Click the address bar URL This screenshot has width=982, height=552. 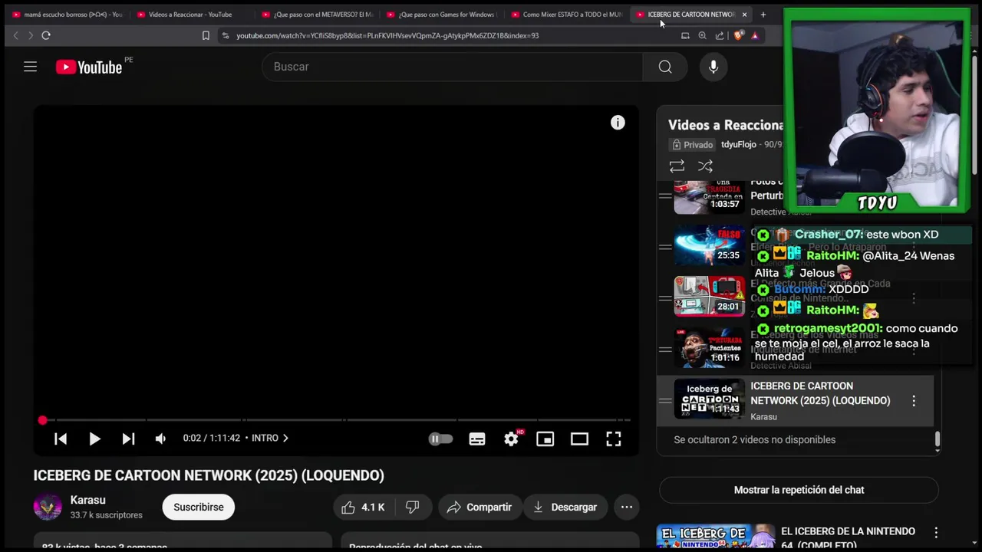click(x=387, y=35)
